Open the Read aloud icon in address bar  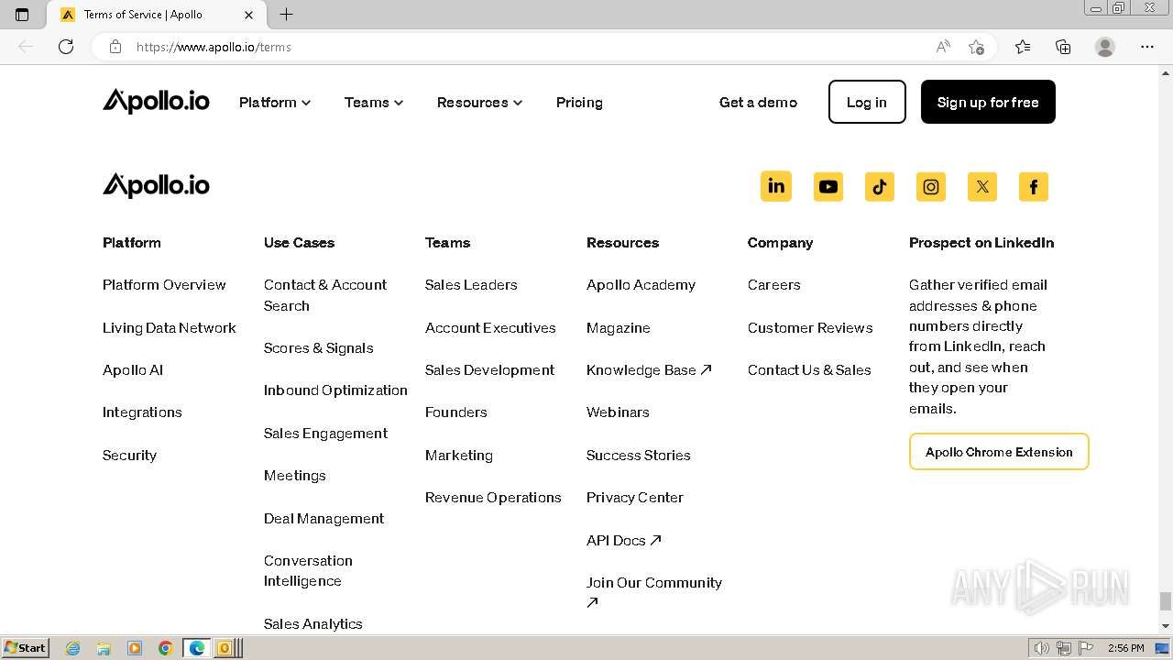coord(943,47)
